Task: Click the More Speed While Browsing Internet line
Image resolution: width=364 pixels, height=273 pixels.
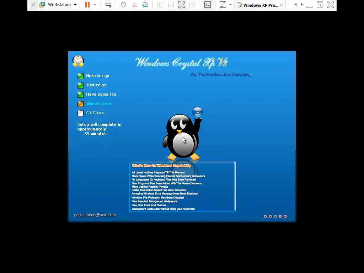Action: 168,176
